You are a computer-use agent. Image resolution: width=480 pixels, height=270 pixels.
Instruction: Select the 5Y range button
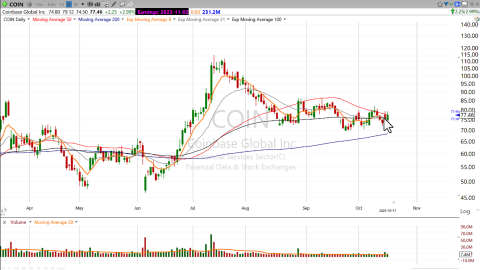click(3, 268)
